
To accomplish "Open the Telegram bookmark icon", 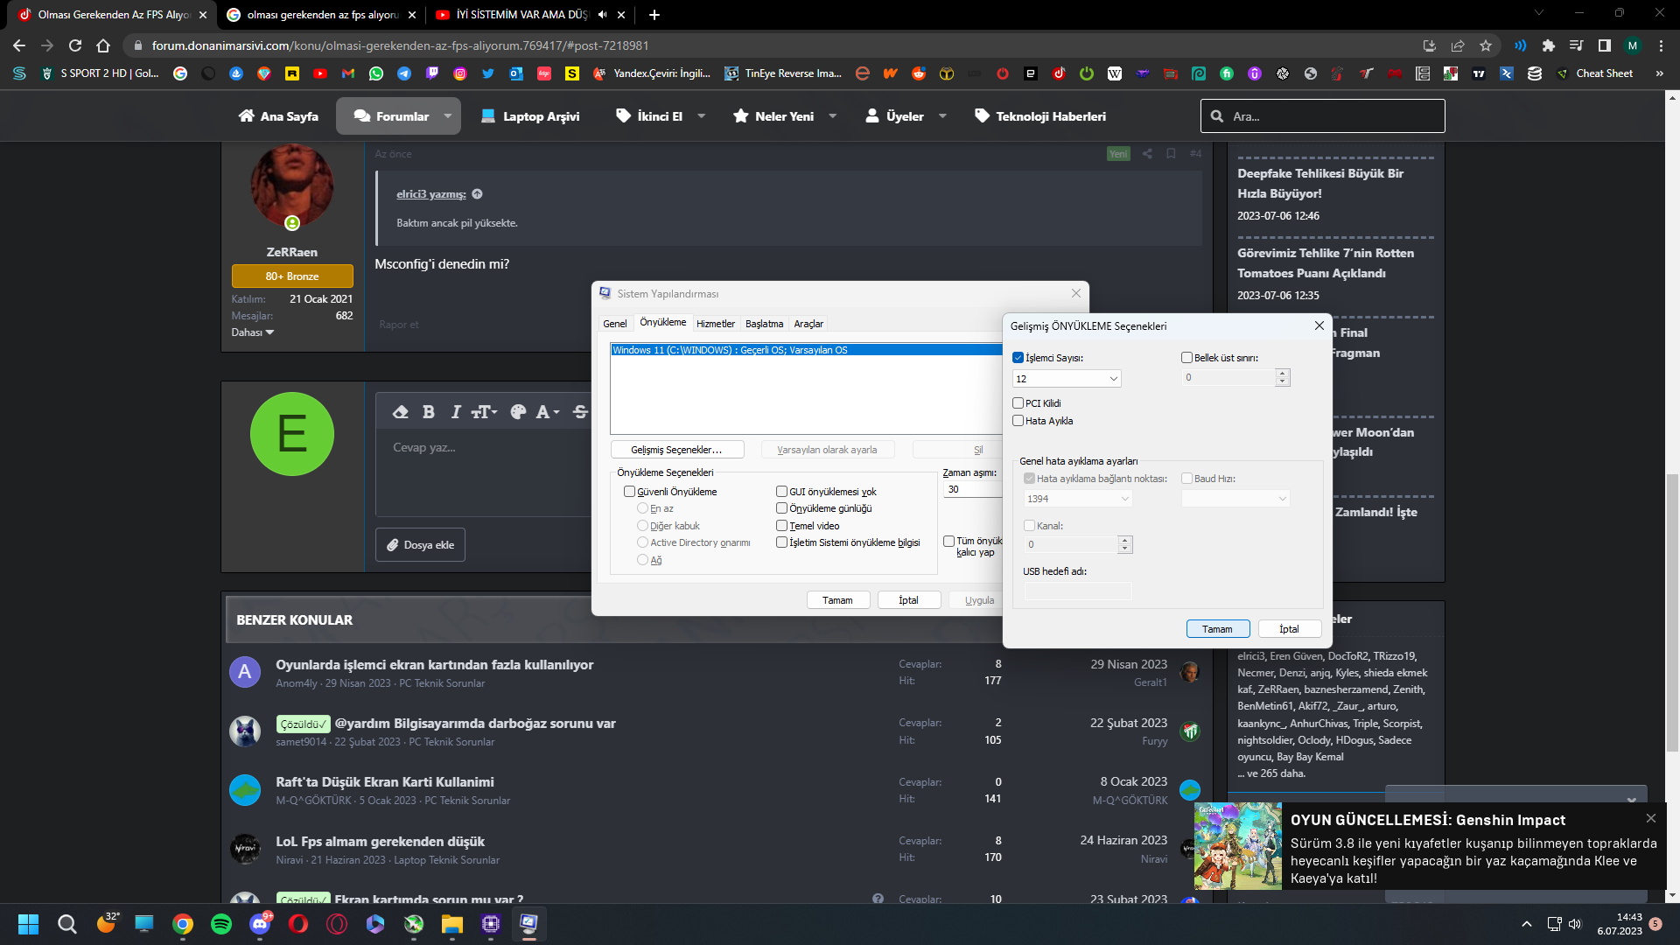I will (404, 73).
